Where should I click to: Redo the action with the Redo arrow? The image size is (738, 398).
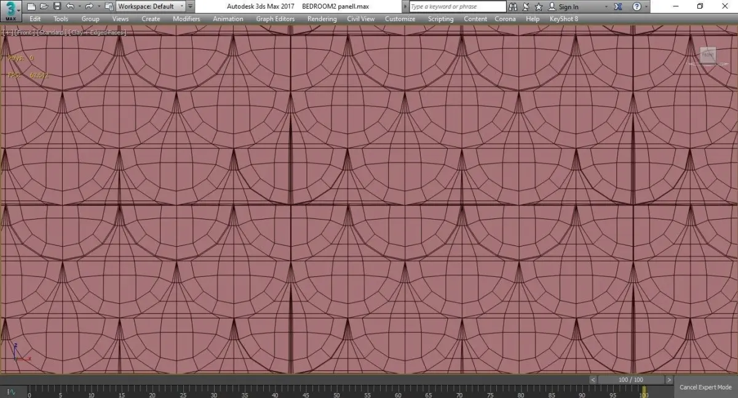coord(89,7)
